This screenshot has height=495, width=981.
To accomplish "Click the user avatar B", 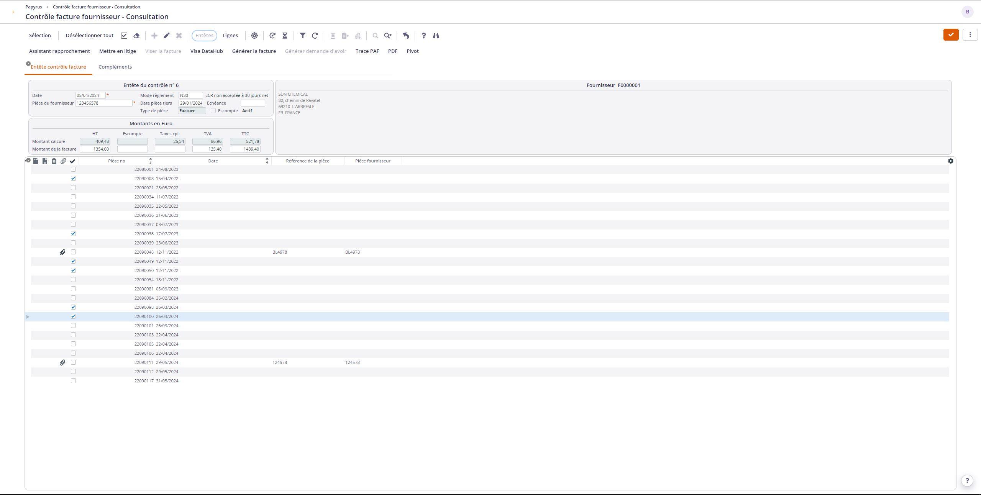I will pyautogui.click(x=968, y=12).
